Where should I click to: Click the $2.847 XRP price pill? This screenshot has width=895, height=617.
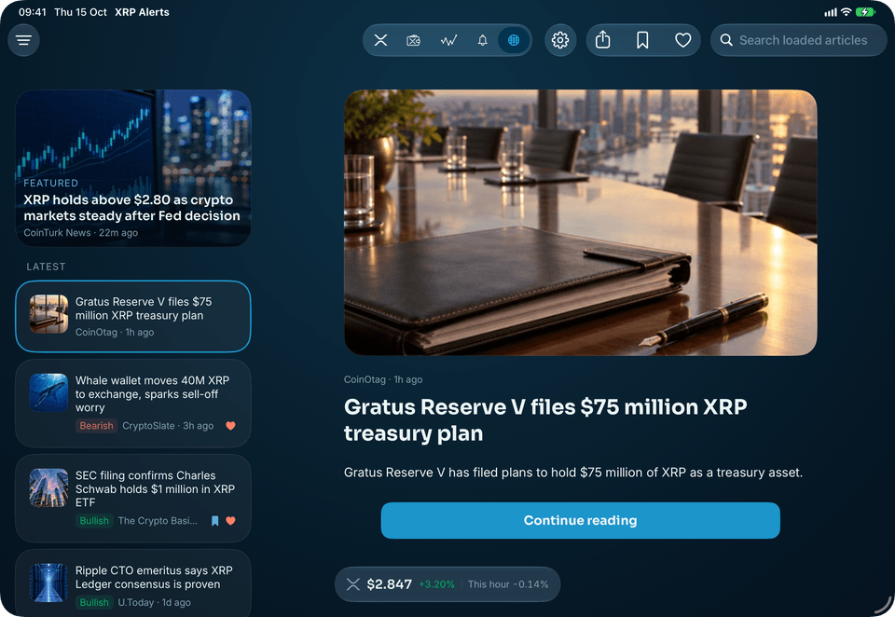coord(447,583)
